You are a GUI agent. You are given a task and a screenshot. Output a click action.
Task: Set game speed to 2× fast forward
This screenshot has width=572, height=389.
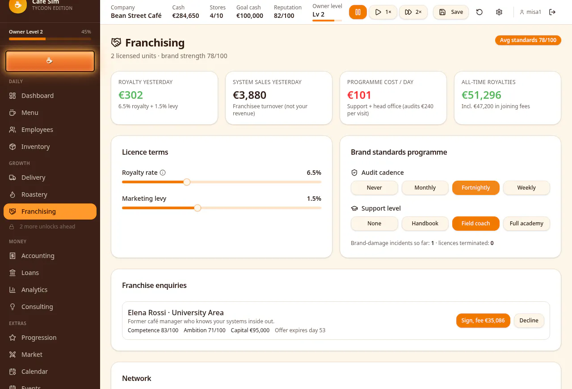[413, 12]
